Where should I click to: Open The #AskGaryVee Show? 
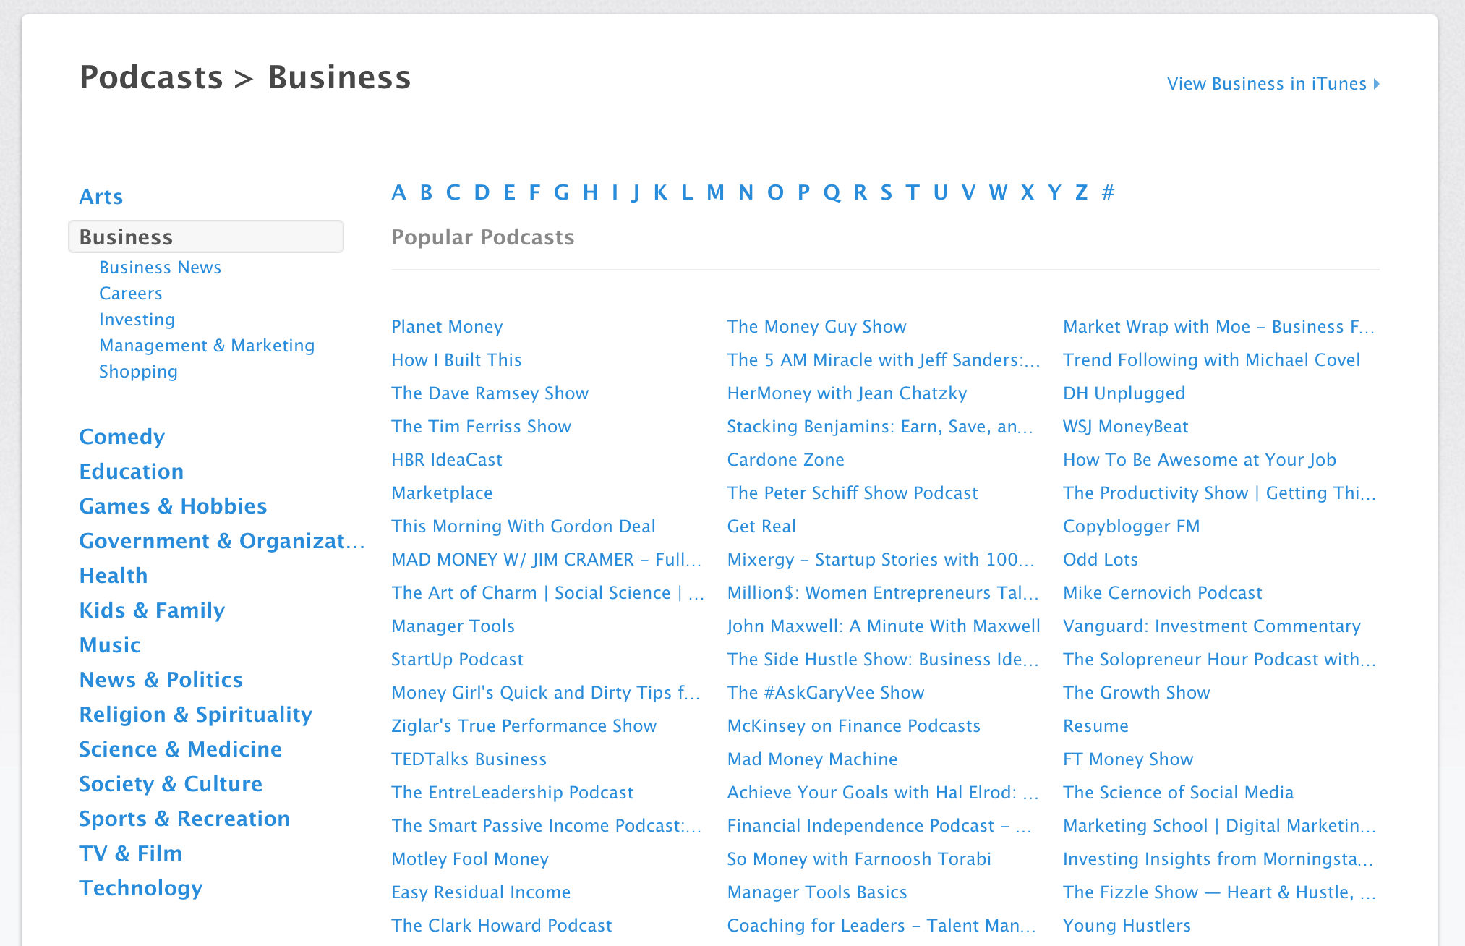(825, 692)
